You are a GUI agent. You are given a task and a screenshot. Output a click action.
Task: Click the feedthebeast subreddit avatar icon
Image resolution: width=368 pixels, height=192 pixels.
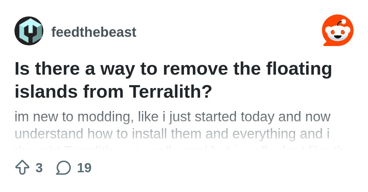(29, 31)
